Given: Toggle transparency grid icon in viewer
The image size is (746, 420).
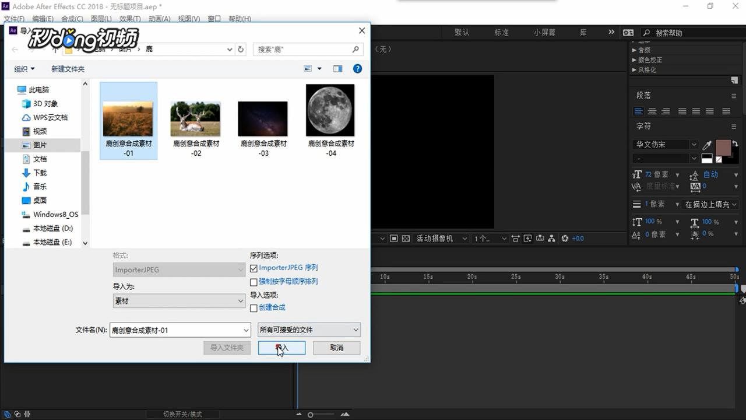Looking at the screenshot, I should pyautogui.click(x=406, y=239).
